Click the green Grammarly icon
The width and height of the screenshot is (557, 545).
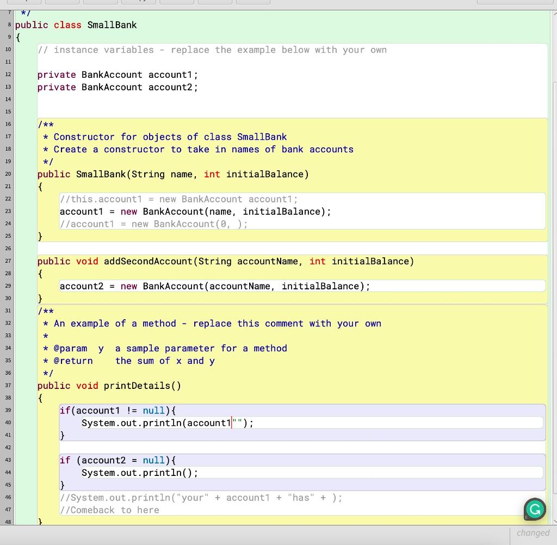534,509
